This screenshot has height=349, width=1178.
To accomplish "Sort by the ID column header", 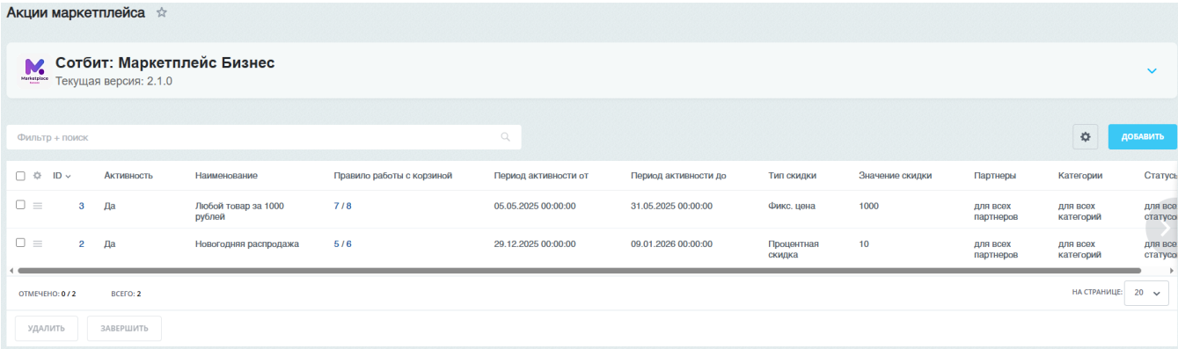I will point(62,176).
